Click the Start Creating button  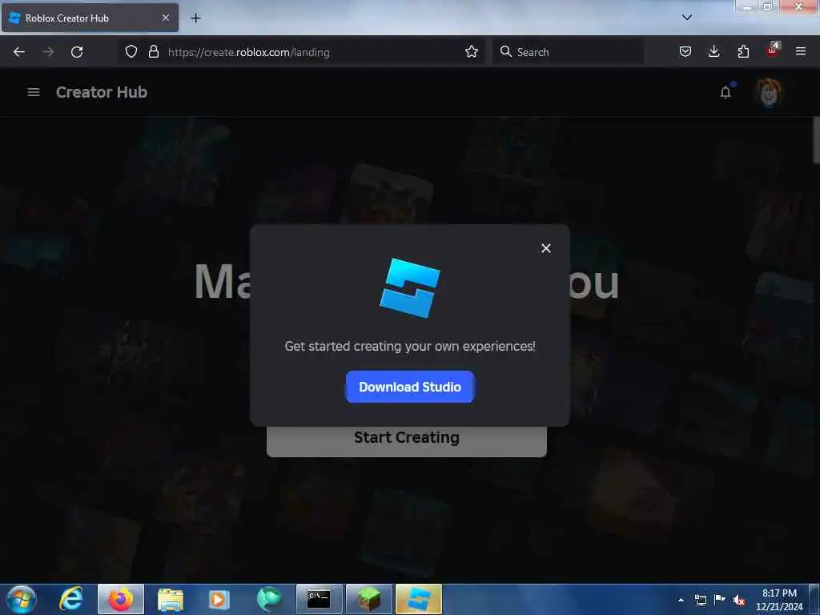[407, 440]
